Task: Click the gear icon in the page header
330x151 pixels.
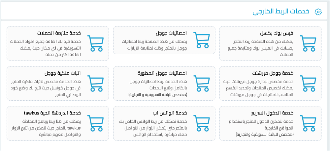Action: tap(318, 12)
